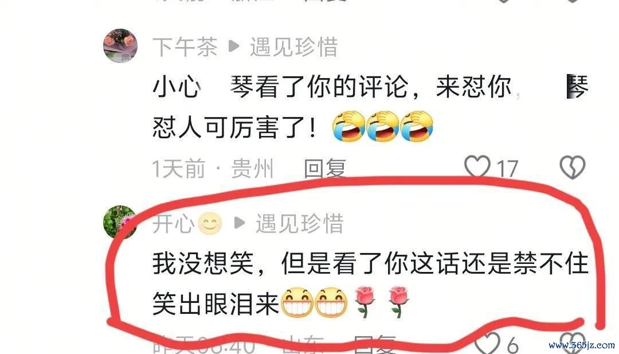The width and height of the screenshot is (619, 354).
Task: Tap the smiley emoji beside 开心
Action: (x=210, y=224)
